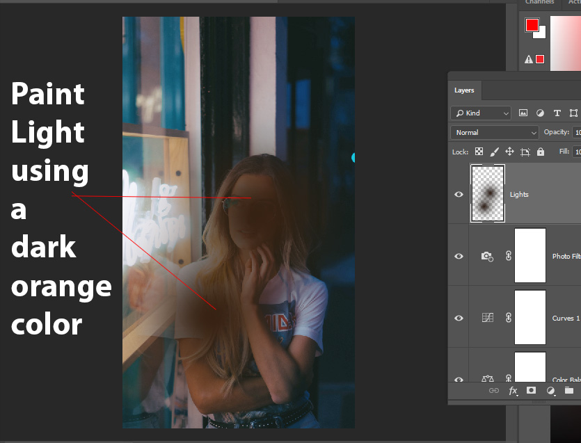Click the out-of-gamut warning triangle icon
581x443 pixels.
tap(529, 59)
